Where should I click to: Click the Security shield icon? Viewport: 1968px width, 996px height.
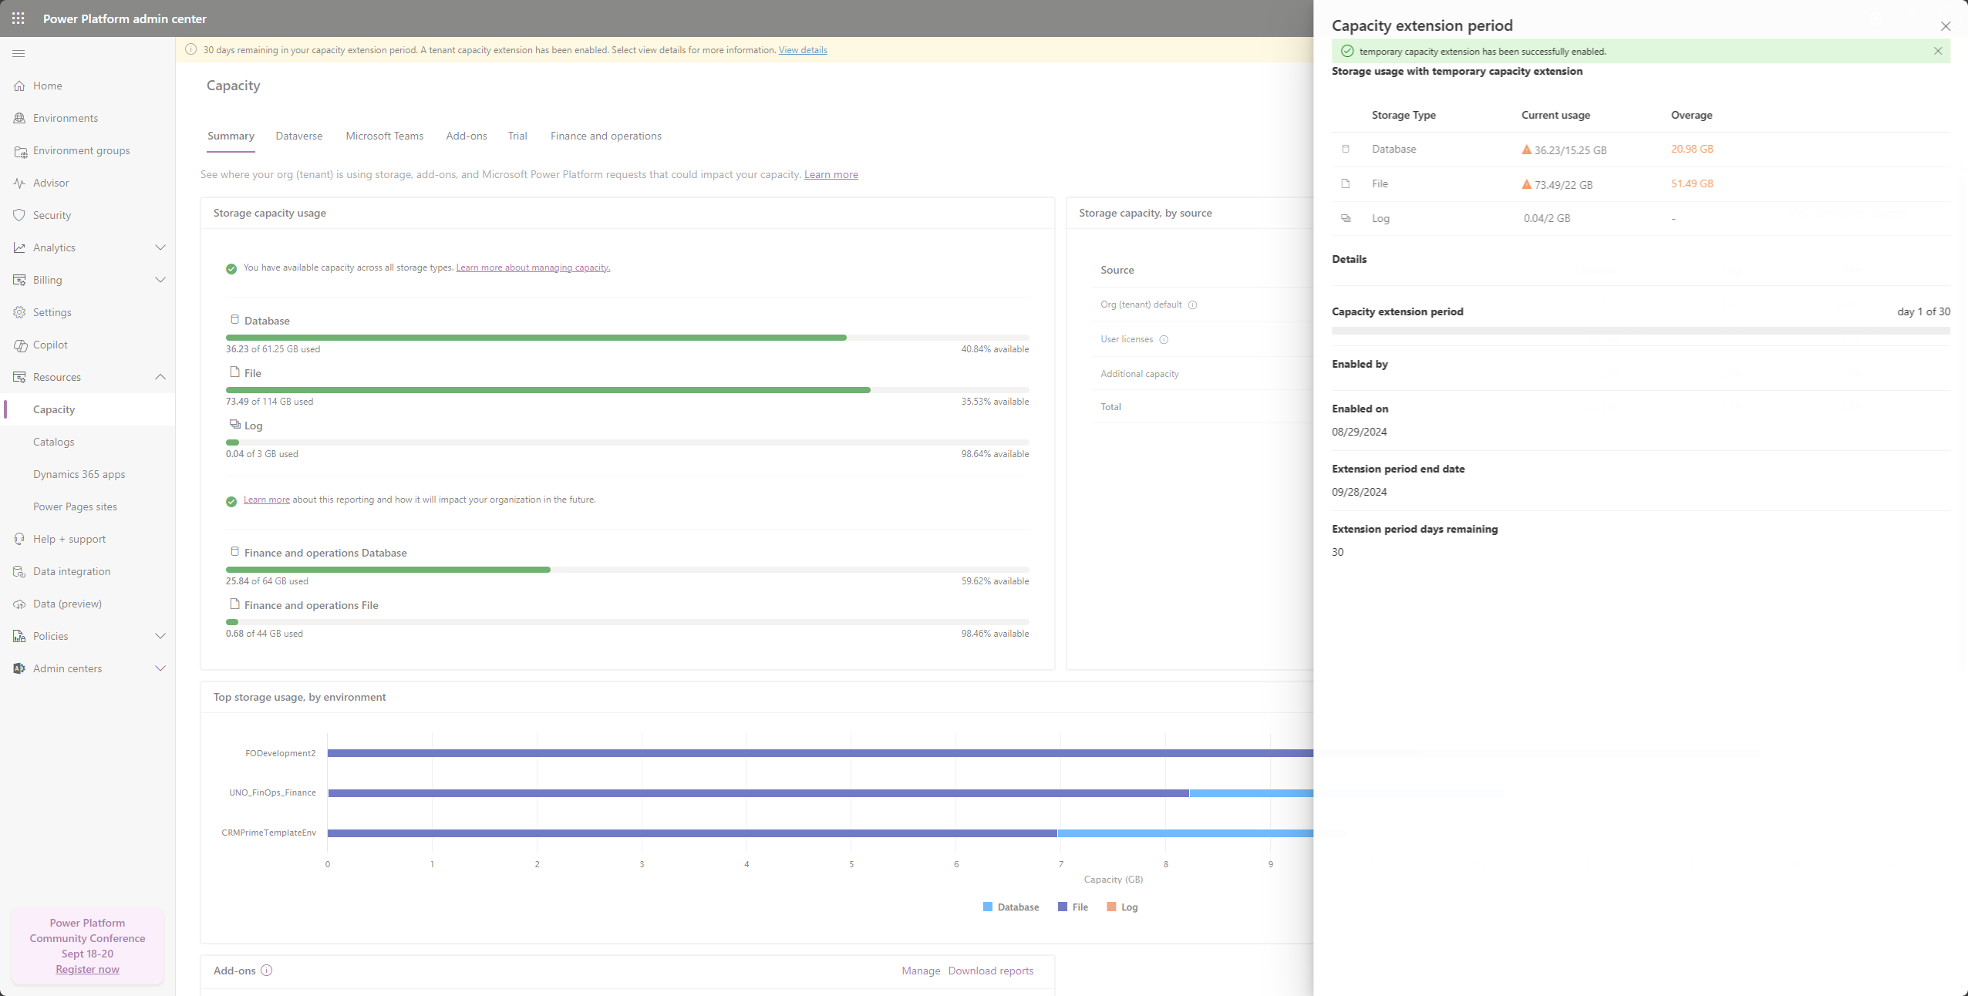[19, 215]
